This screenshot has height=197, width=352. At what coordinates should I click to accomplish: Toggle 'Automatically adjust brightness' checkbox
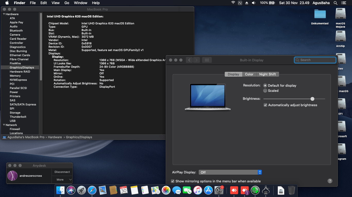point(265,105)
